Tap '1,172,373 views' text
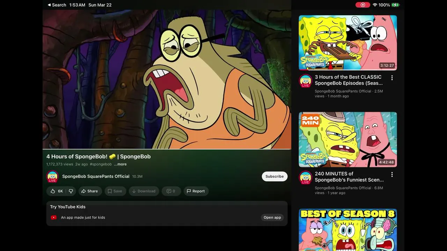 pos(60,164)
